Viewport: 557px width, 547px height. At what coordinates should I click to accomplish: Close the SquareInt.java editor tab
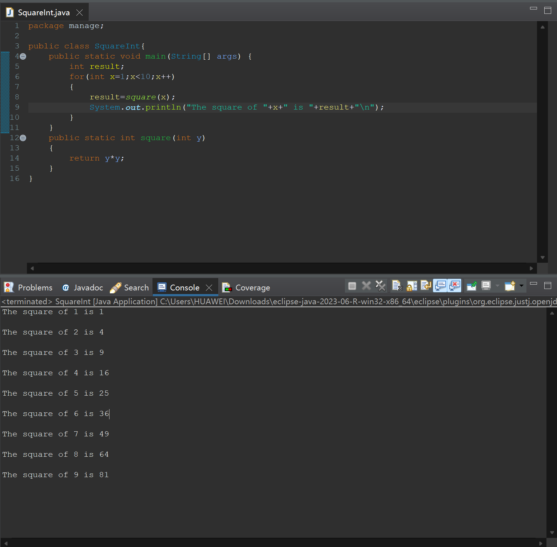tap(80, 13)
